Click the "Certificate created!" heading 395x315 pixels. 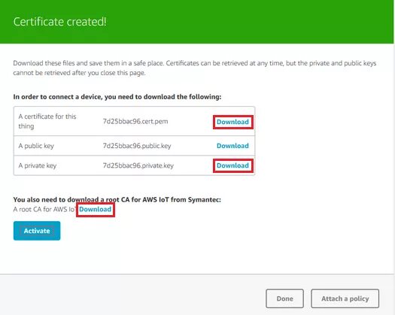(x=59, y=22)
